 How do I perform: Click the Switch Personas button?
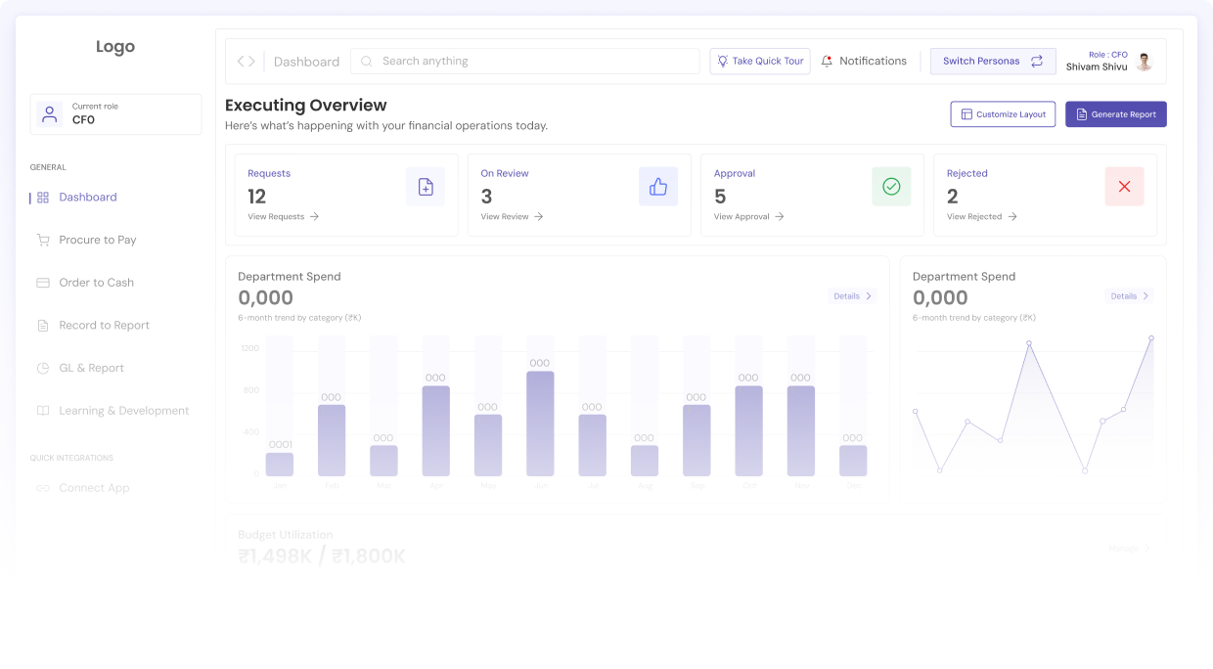(993, 61)
